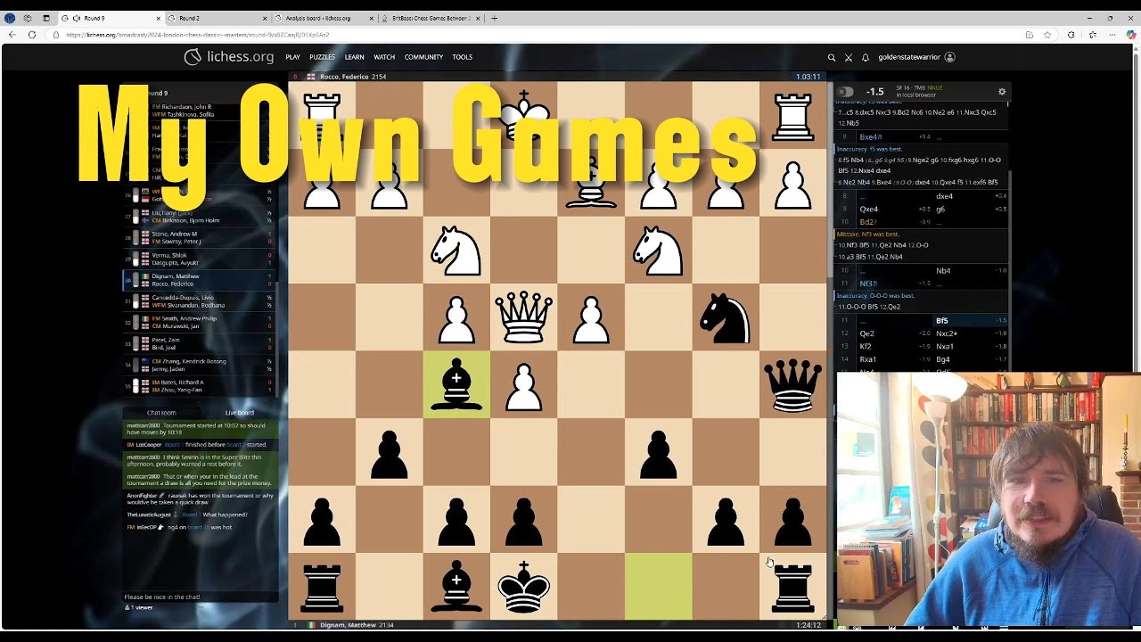The height and width of the screenshot is (642, 1141).
Task: Open the browser three-dots menu
Action: pos(1113,35)
